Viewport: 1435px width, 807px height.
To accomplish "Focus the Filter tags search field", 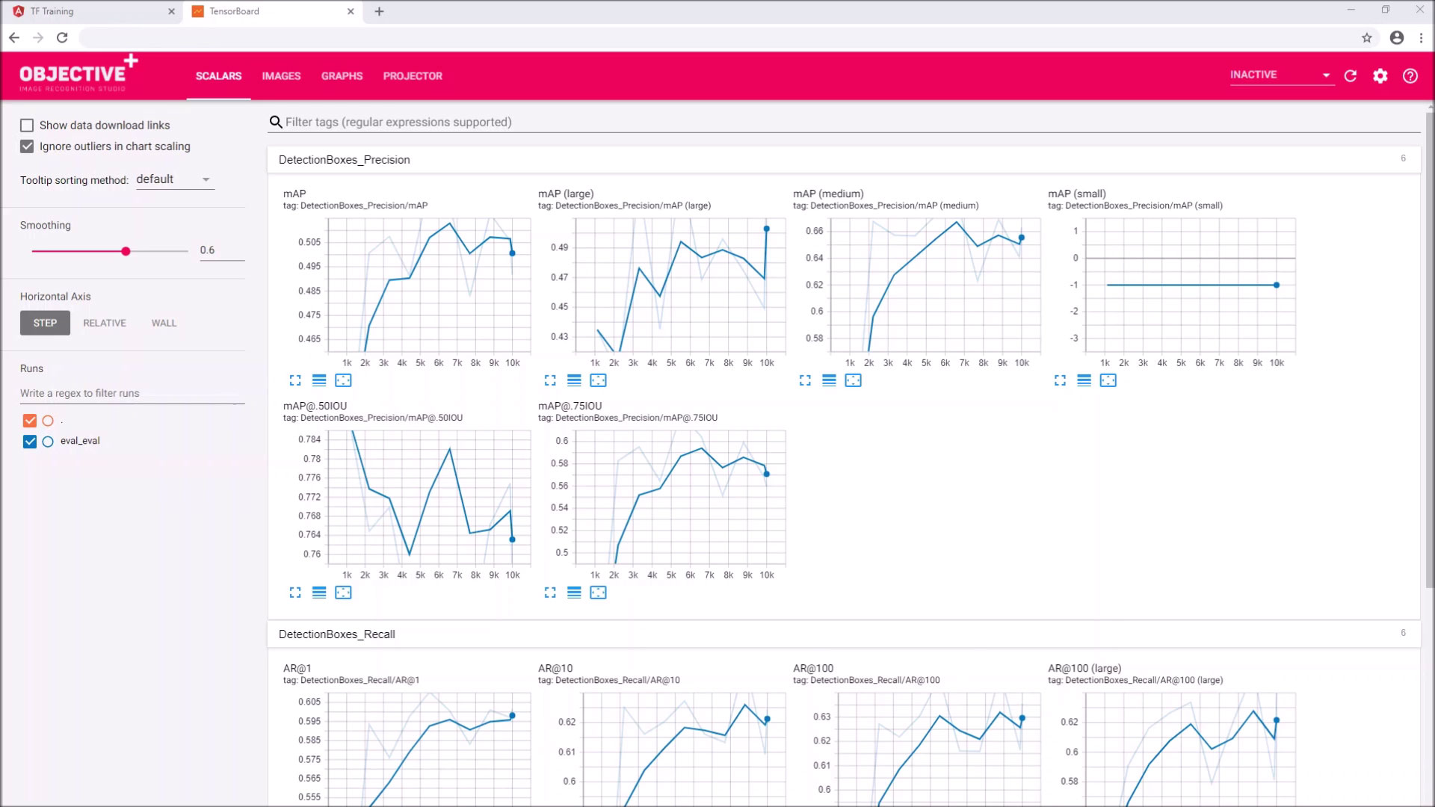I will point(843,122).
